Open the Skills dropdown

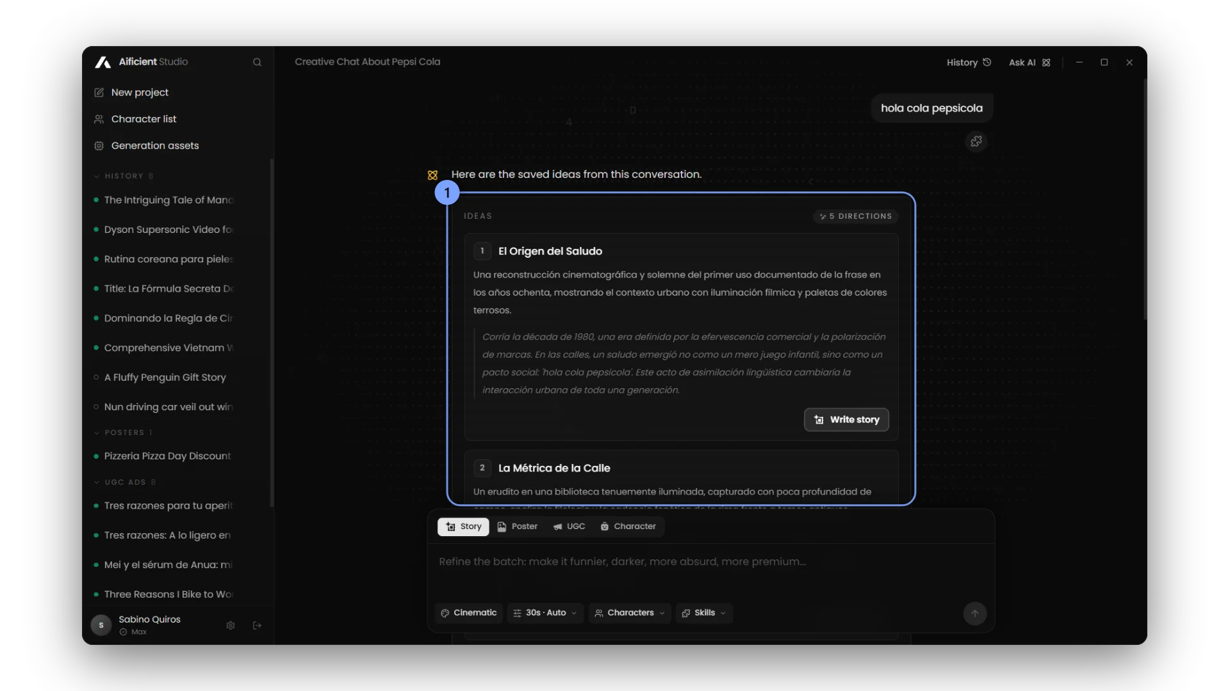(704, 613)
